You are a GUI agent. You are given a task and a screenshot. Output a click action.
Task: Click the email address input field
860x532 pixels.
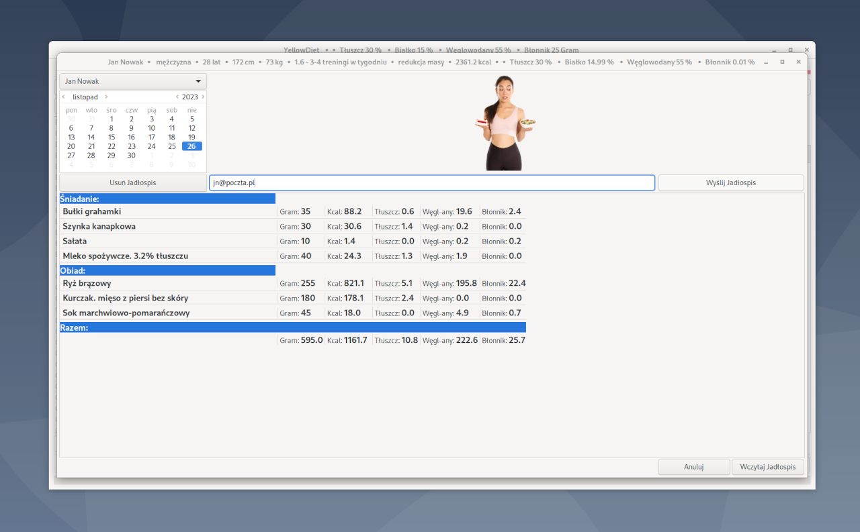point(431,182)
